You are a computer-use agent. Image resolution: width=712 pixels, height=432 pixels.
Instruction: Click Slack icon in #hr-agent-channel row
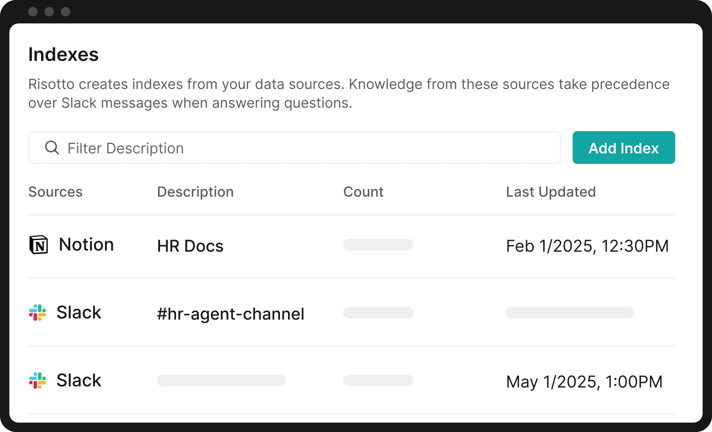point(38,313)
